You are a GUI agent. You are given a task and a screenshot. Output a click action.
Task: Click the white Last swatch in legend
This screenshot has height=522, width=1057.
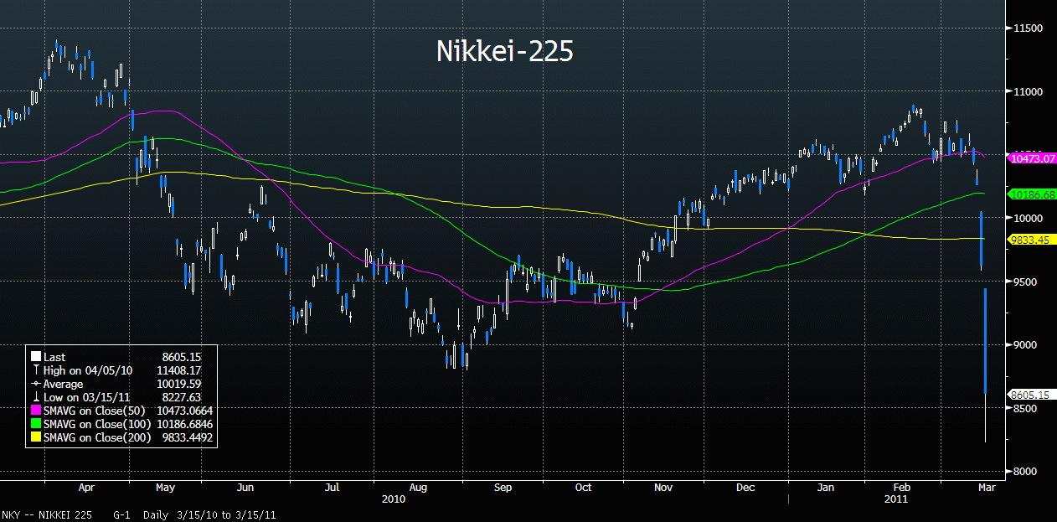click(x=35, y=357)
